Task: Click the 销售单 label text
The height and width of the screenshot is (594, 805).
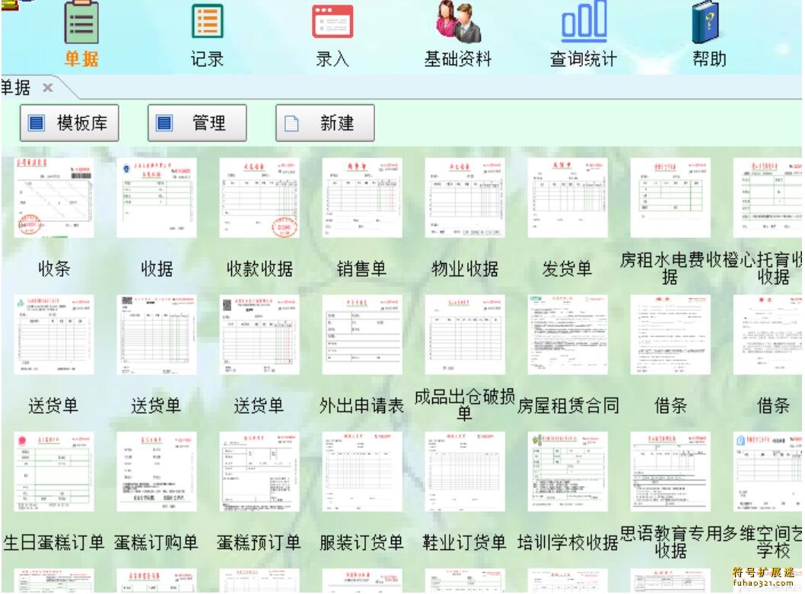Action: 361,268
